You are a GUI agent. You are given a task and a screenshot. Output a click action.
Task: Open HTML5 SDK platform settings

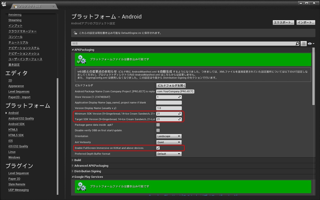16,135
